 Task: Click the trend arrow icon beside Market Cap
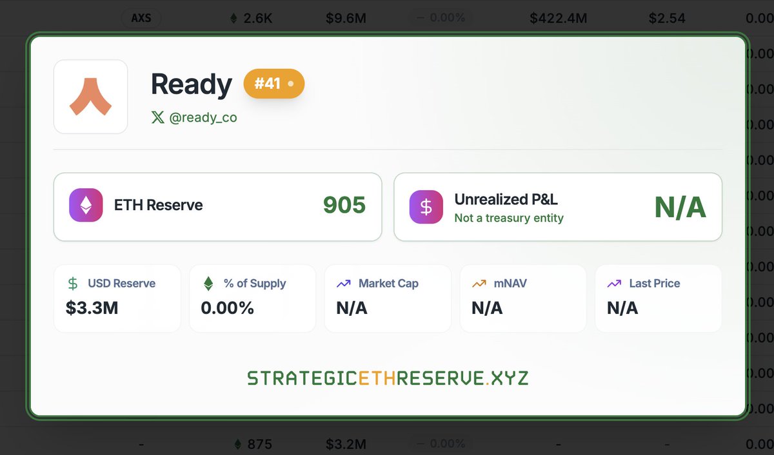[x=344, y=284]
